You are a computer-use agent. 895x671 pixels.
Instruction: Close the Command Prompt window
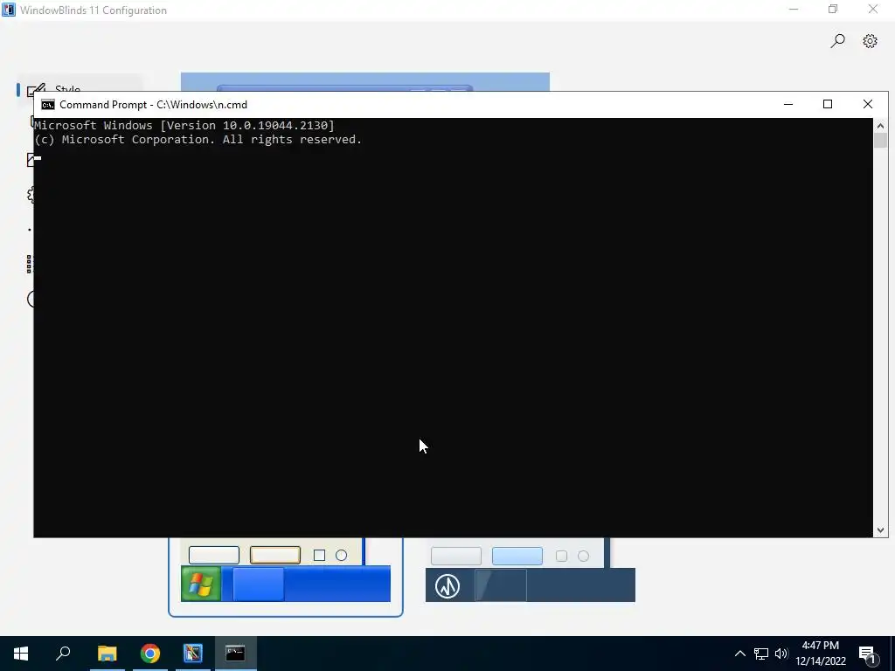coord(868,105)
